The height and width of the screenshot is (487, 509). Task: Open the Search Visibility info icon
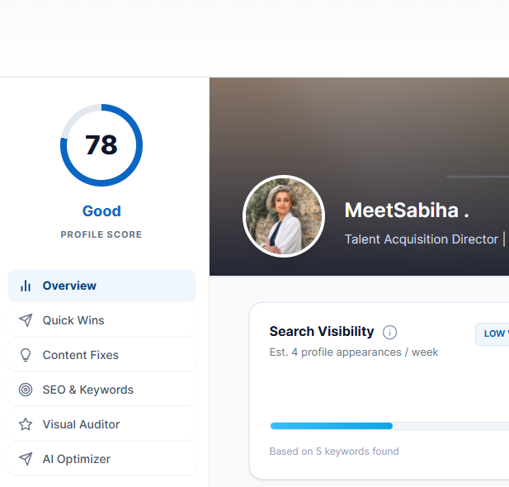click(x=390, y=332)
